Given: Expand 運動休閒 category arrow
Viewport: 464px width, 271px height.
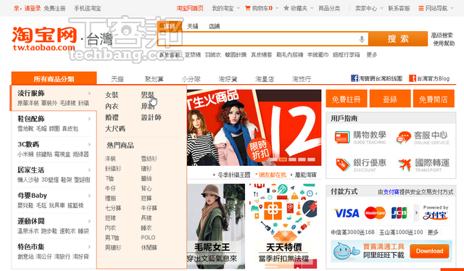Looking at the screenshot, I should 89,221.
